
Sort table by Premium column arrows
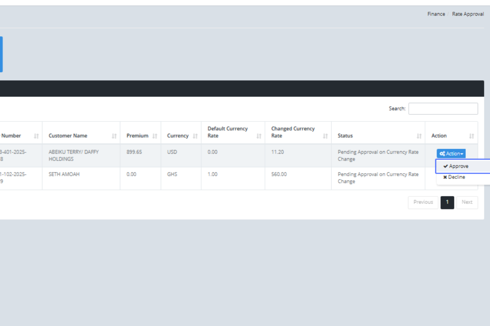155,136
